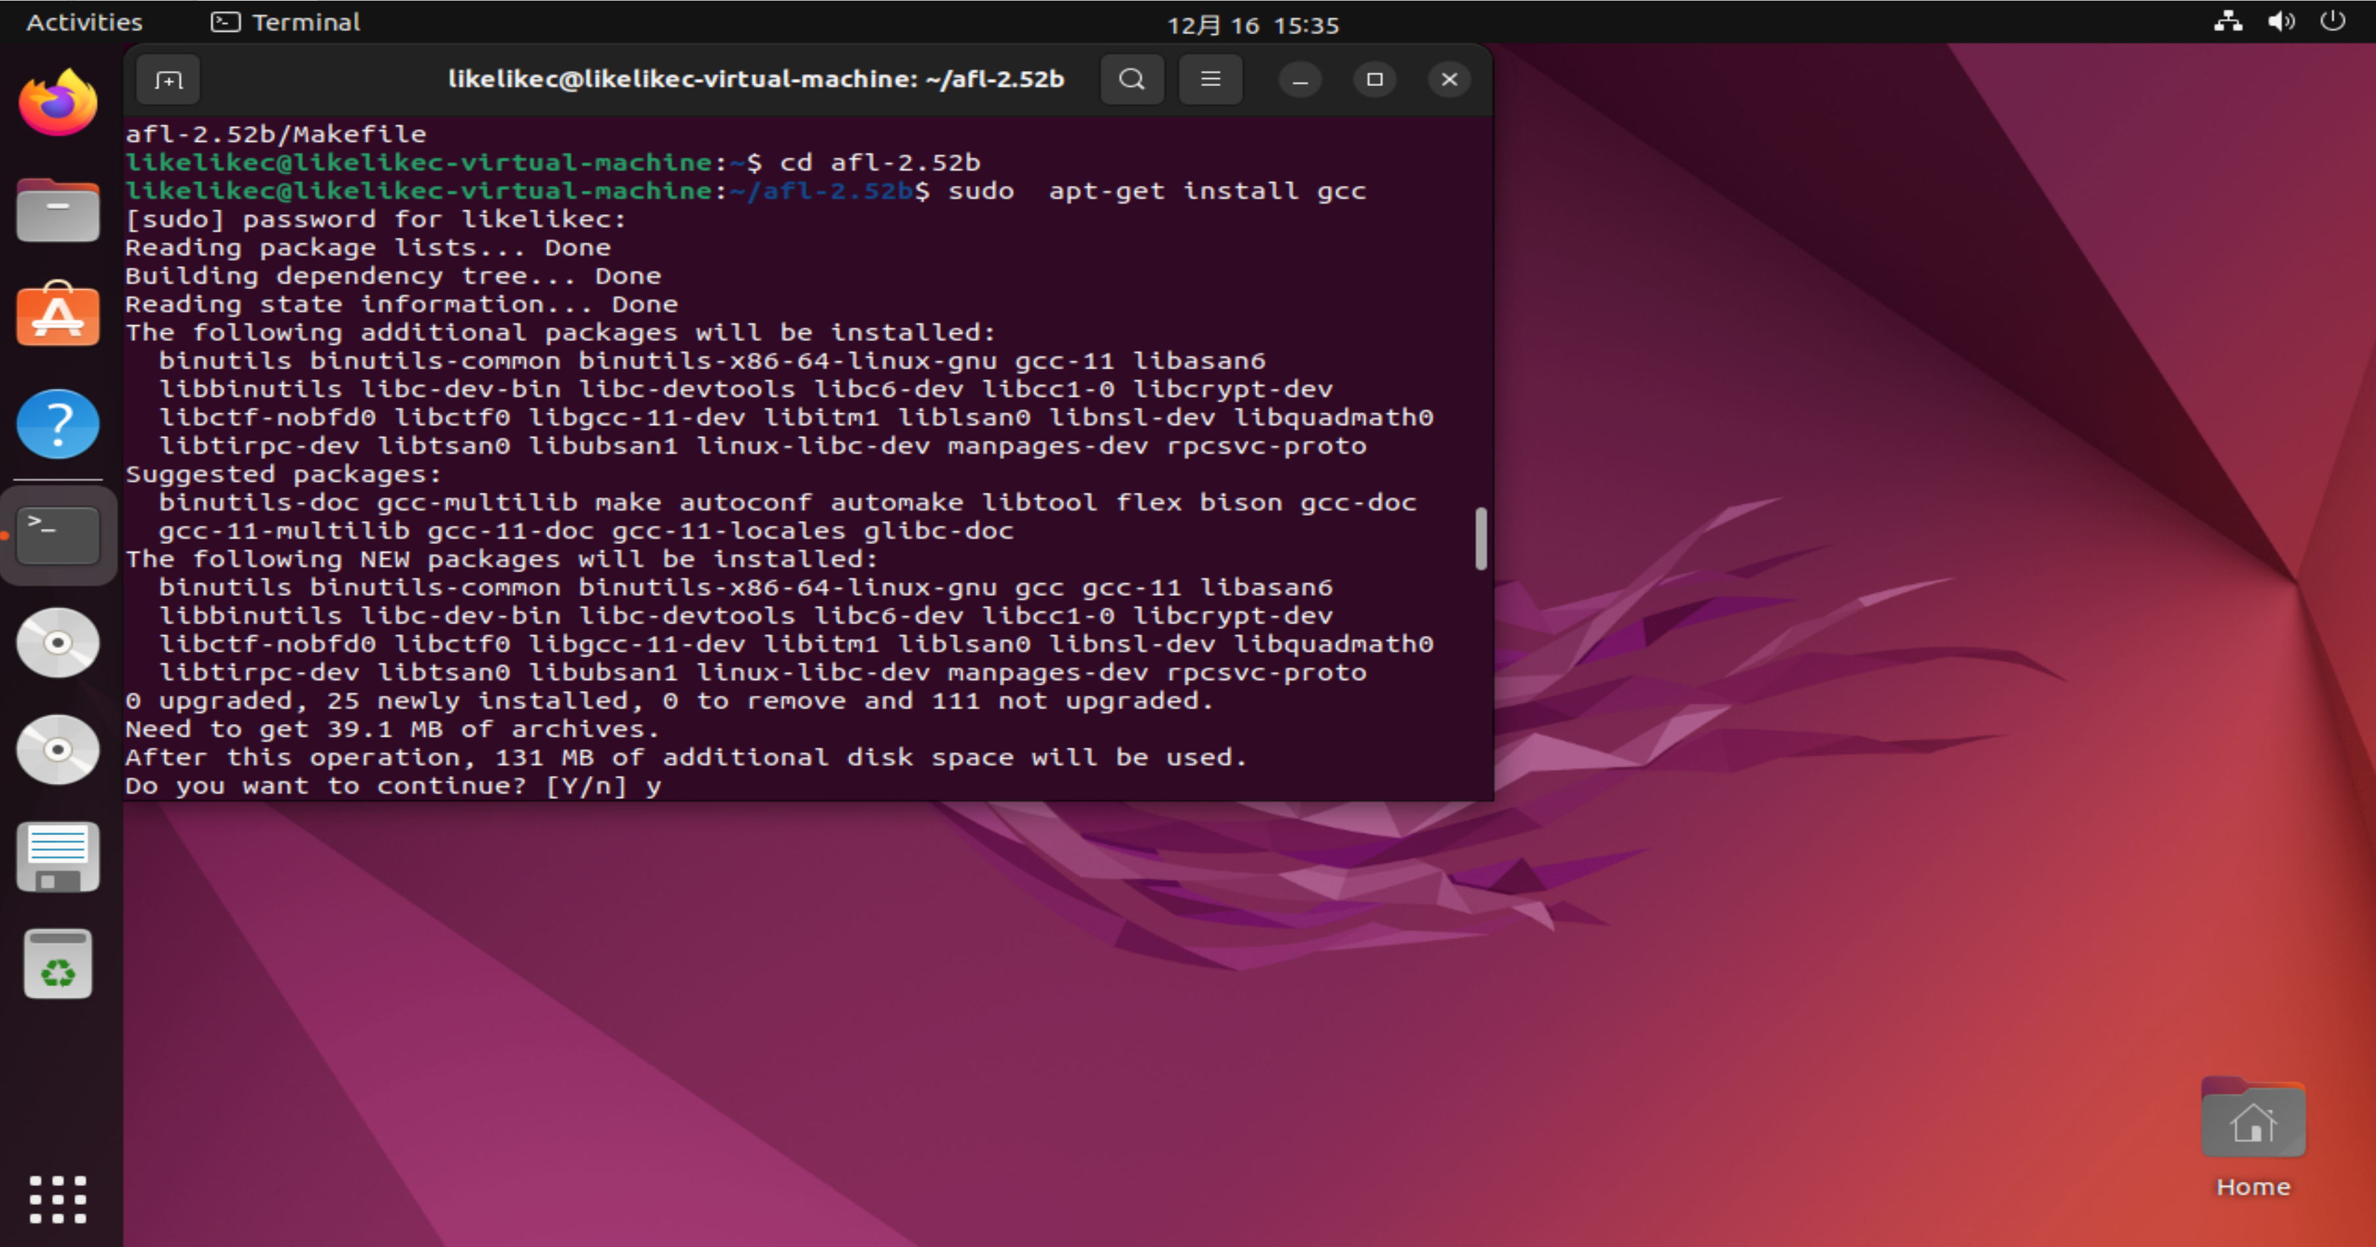
Task: Open the first disc drive in dock
Action: [58, 643]
